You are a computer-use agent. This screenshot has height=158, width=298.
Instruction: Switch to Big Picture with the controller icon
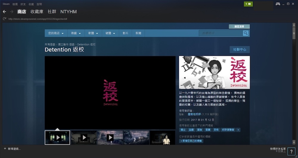click(278, 4)
